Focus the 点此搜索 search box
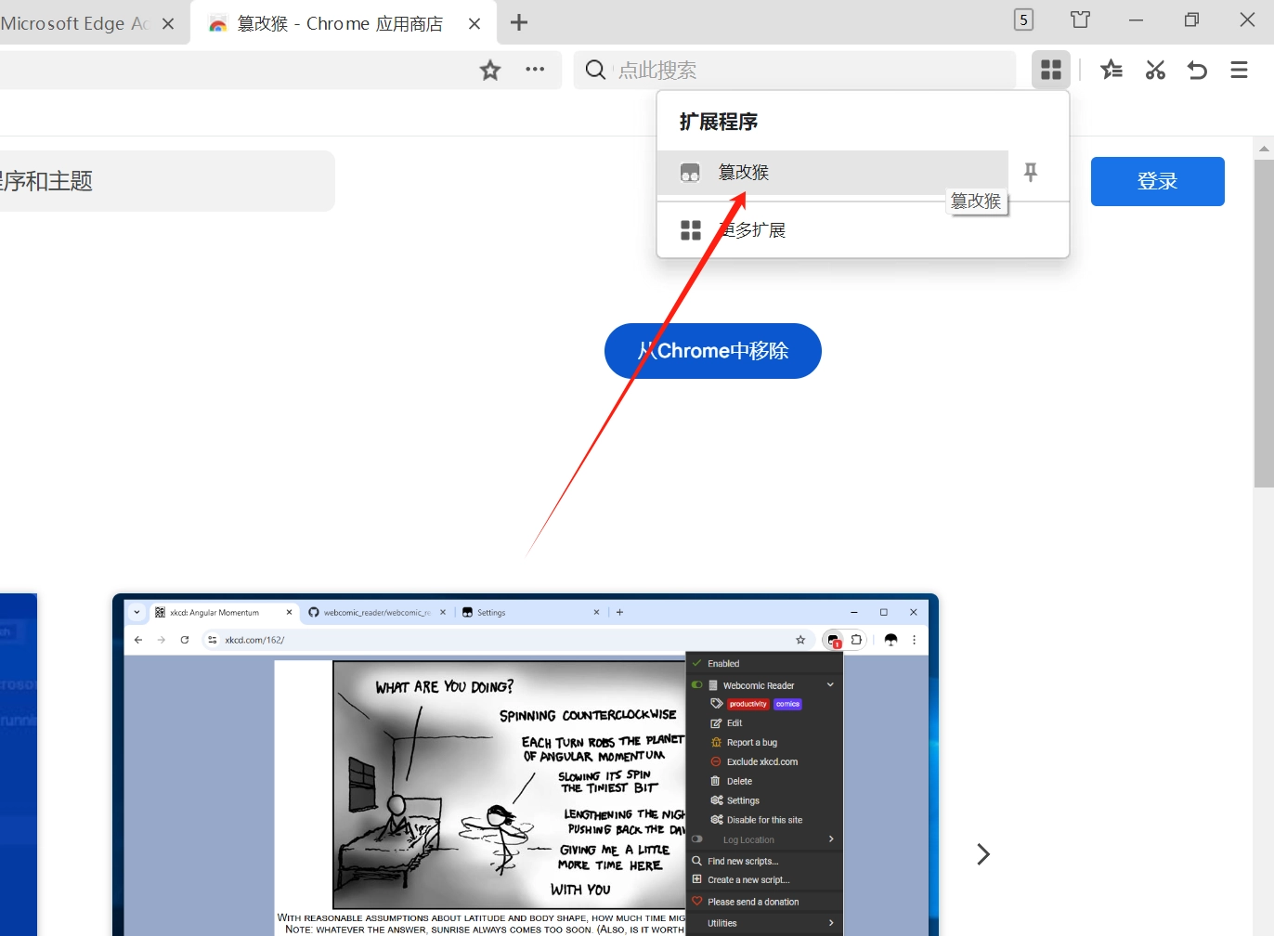Screen dimensions: 1274x936 (795, 70)
